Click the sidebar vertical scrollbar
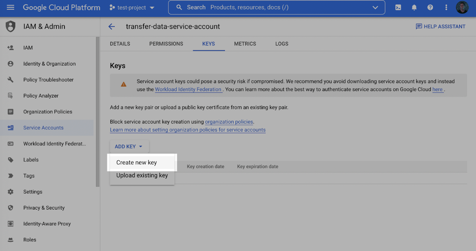This screenshot has height=251, width=476. click(x=98, y=112)
